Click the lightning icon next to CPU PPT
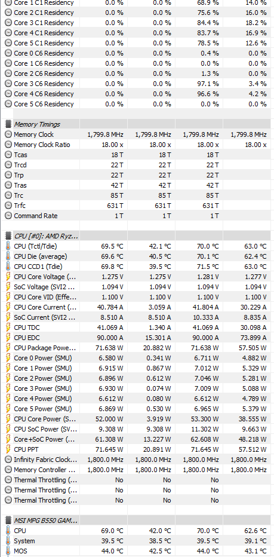274x557 pixels. (x=8, y=449)
